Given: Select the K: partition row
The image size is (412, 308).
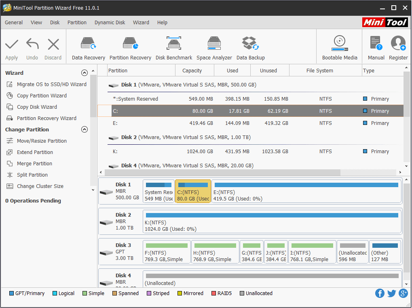Looking at the screenshot, I should [x=250, y=151].
